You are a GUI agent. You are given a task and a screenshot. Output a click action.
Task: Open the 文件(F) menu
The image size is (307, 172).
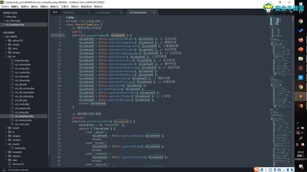(5, 7)
